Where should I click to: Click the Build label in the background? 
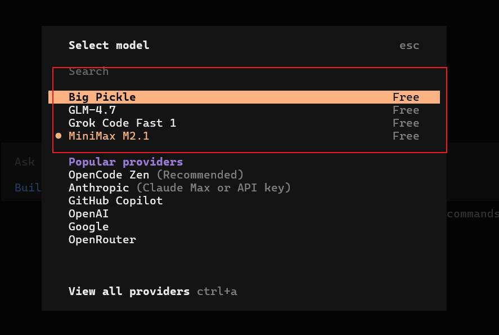point(28,187)
